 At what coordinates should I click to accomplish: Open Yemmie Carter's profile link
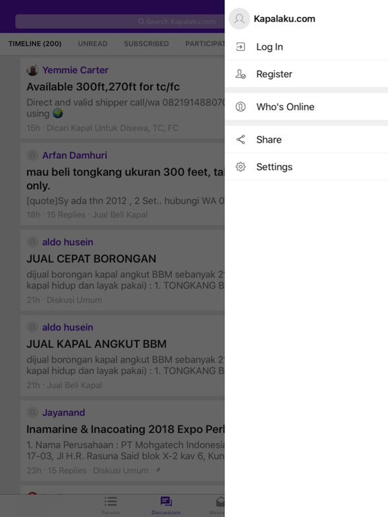point(75,70)
